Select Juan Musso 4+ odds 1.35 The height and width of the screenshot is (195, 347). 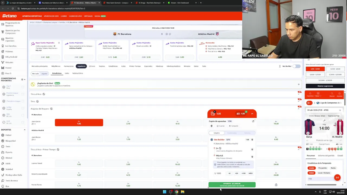(x=79, y=138)
